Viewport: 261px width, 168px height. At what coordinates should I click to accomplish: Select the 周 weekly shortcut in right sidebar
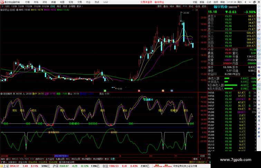click(x=259, y=117)
